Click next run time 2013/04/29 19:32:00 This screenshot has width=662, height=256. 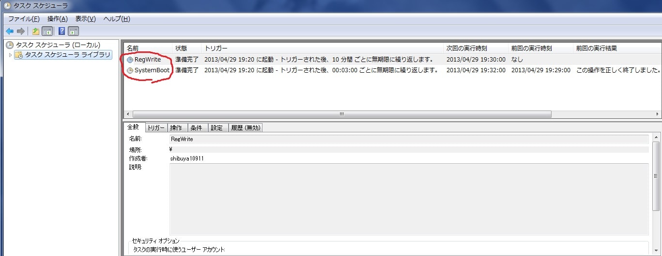point(476,70)
